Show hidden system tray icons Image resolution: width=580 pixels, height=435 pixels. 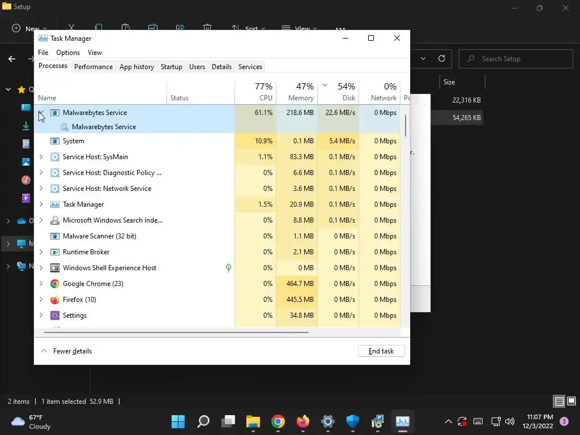click(x=449, y=421)
